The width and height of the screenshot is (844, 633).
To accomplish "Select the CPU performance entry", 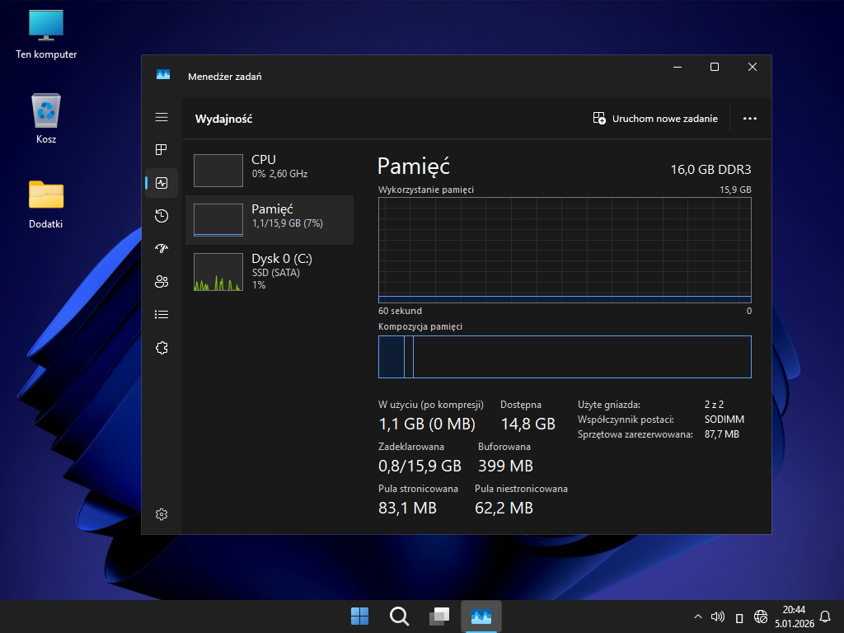I will (270, 170).
